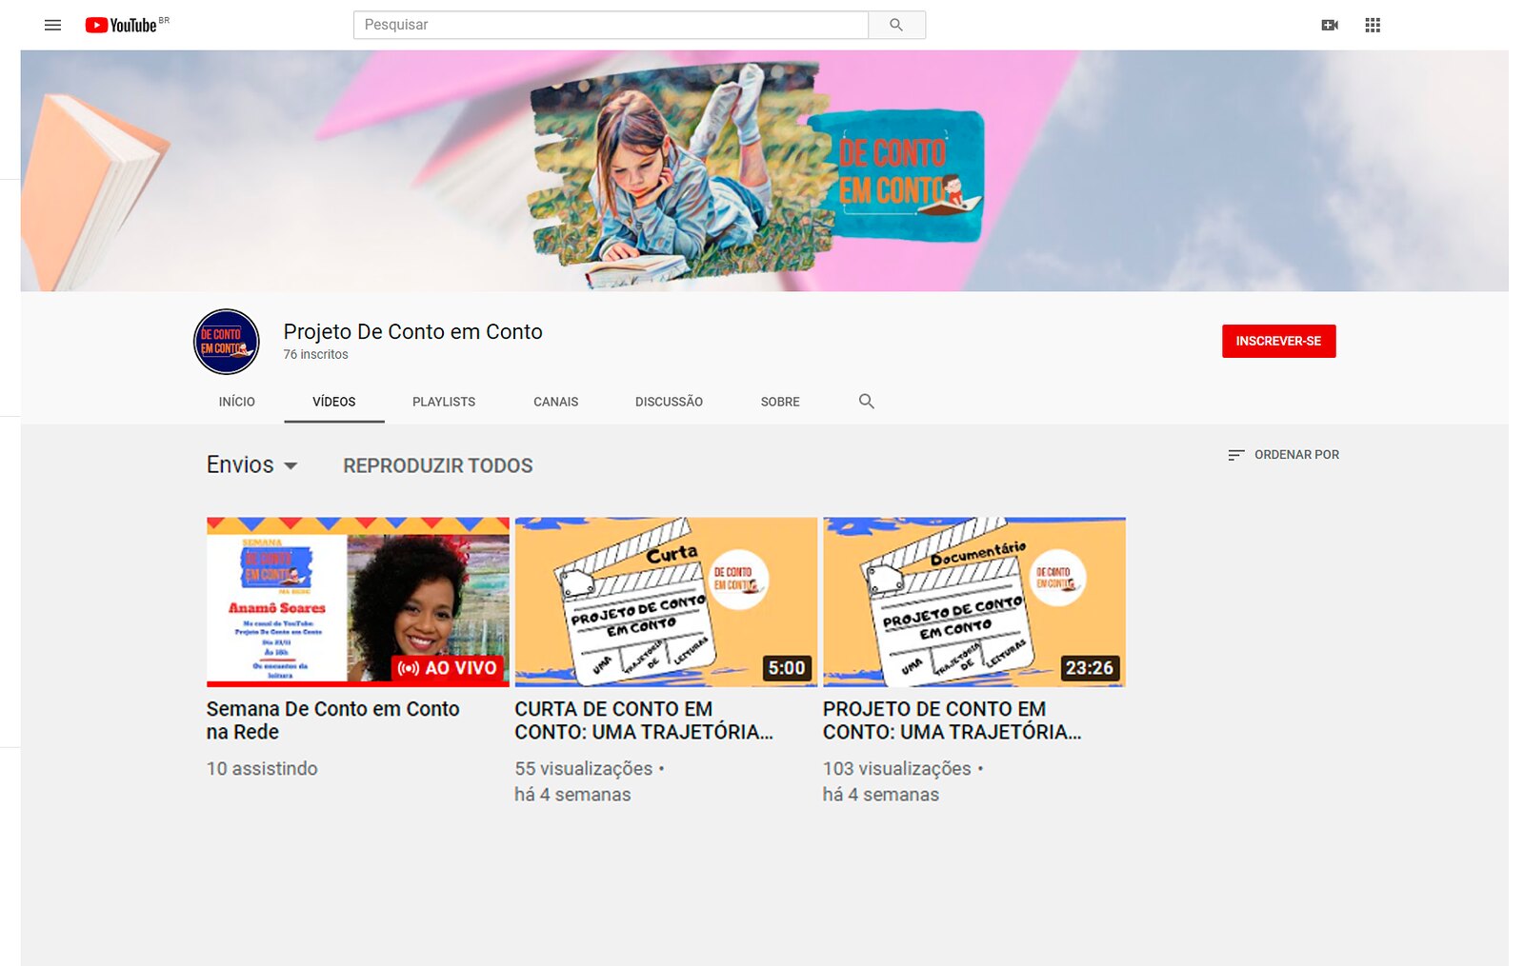Switch to the INÍCIO tab
This screenshot has height=966, width=1524.
click(236, 402)
